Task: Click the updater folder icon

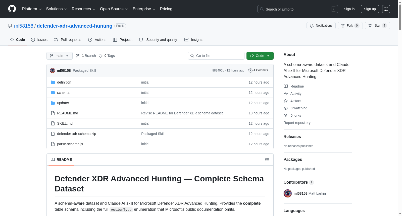Action: click(53, 103)
